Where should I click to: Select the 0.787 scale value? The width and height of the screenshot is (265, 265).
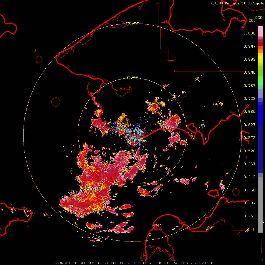249,85
